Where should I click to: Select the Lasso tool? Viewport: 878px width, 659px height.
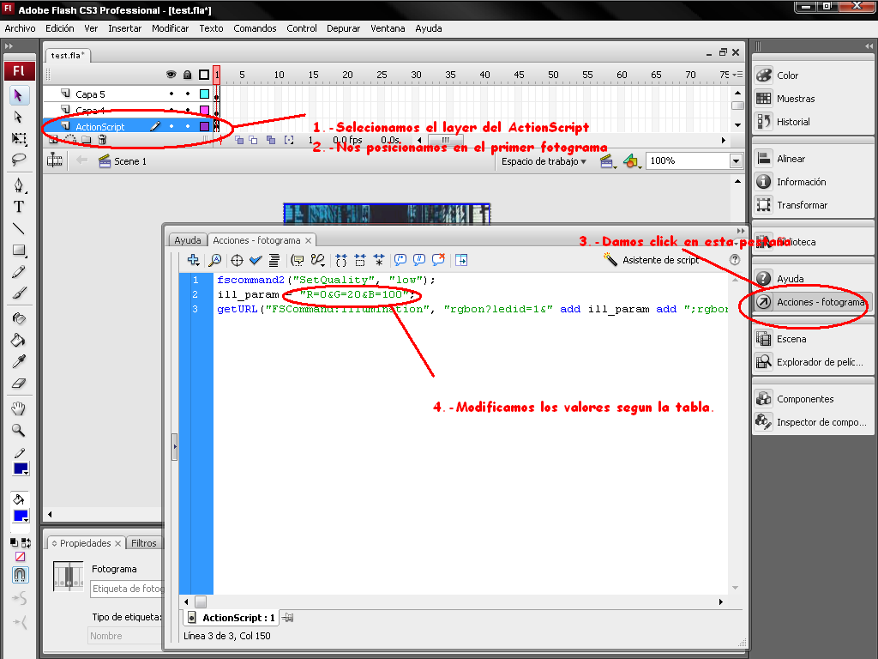(19, 160)
